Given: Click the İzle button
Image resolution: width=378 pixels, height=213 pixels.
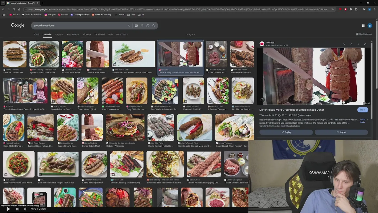Looking at the screenshot, I should pyautogui.click(x=363, y=110).
